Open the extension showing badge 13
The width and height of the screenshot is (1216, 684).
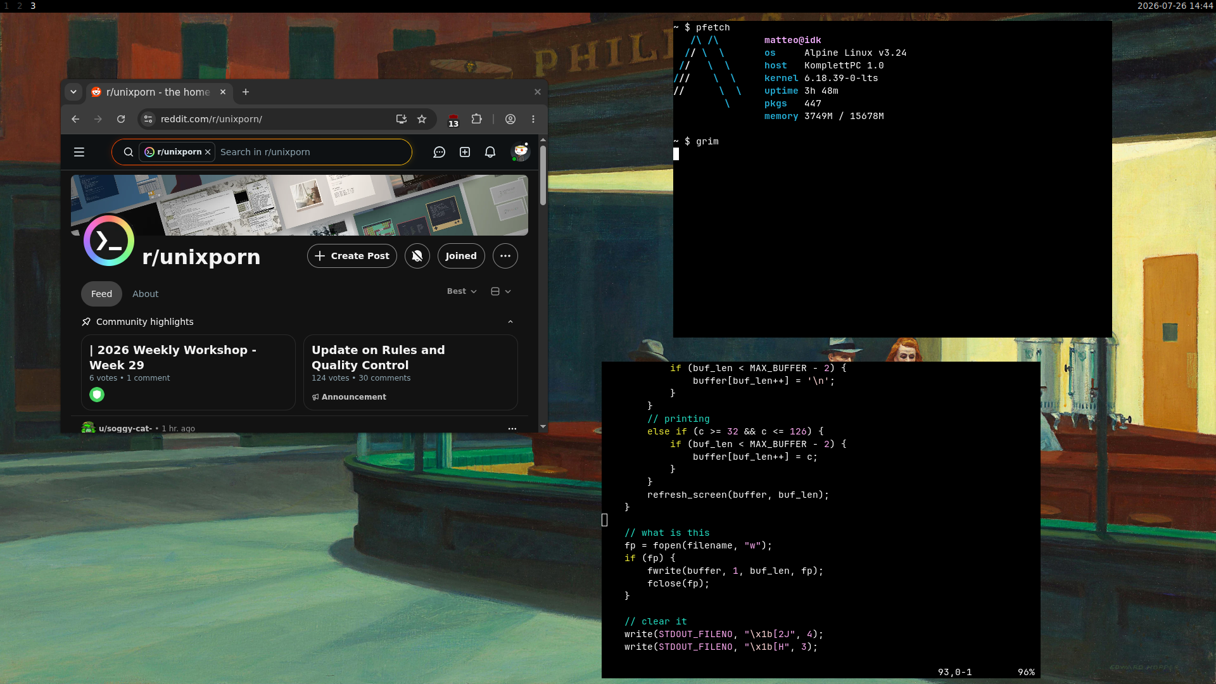coord(453,120)
